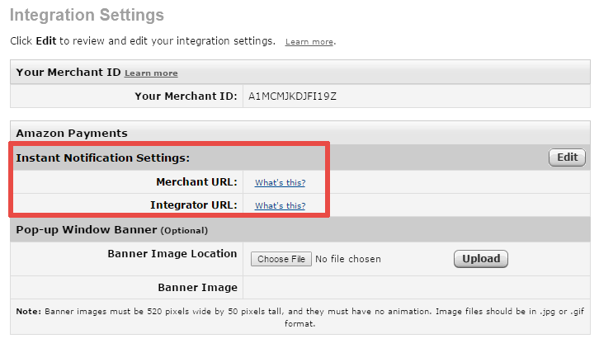Click the Merchant URL field label
This screenshot has width=599, height=348.
coord(196,181)
